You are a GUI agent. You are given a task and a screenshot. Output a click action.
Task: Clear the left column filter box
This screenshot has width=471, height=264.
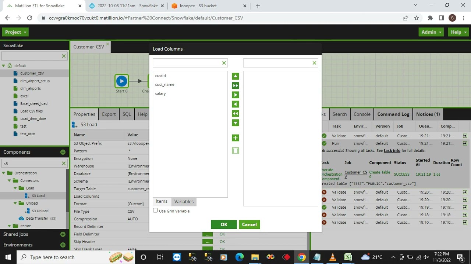[x=224, y=63]
